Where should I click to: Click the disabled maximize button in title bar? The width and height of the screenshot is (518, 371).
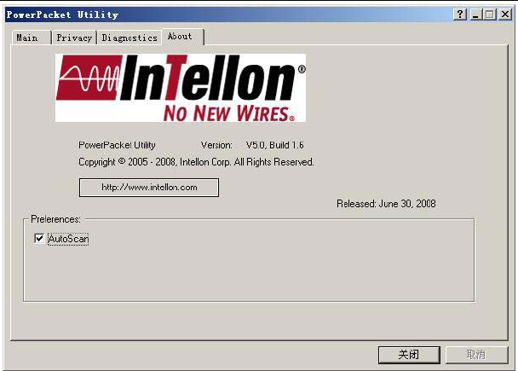(490, 14)
